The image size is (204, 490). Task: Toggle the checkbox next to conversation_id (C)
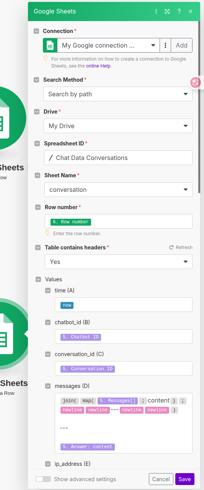[x=48, y=354]
